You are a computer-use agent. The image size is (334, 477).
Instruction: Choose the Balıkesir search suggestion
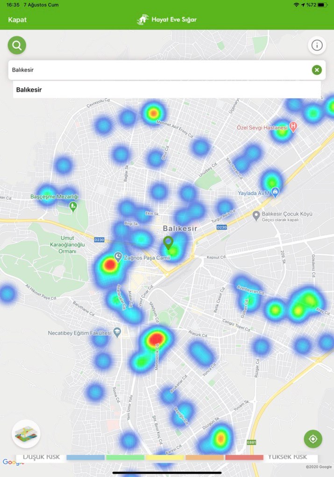tap(29, 90)
